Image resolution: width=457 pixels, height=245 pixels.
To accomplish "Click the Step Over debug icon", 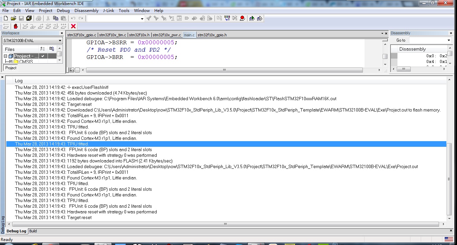I will 25,26.
